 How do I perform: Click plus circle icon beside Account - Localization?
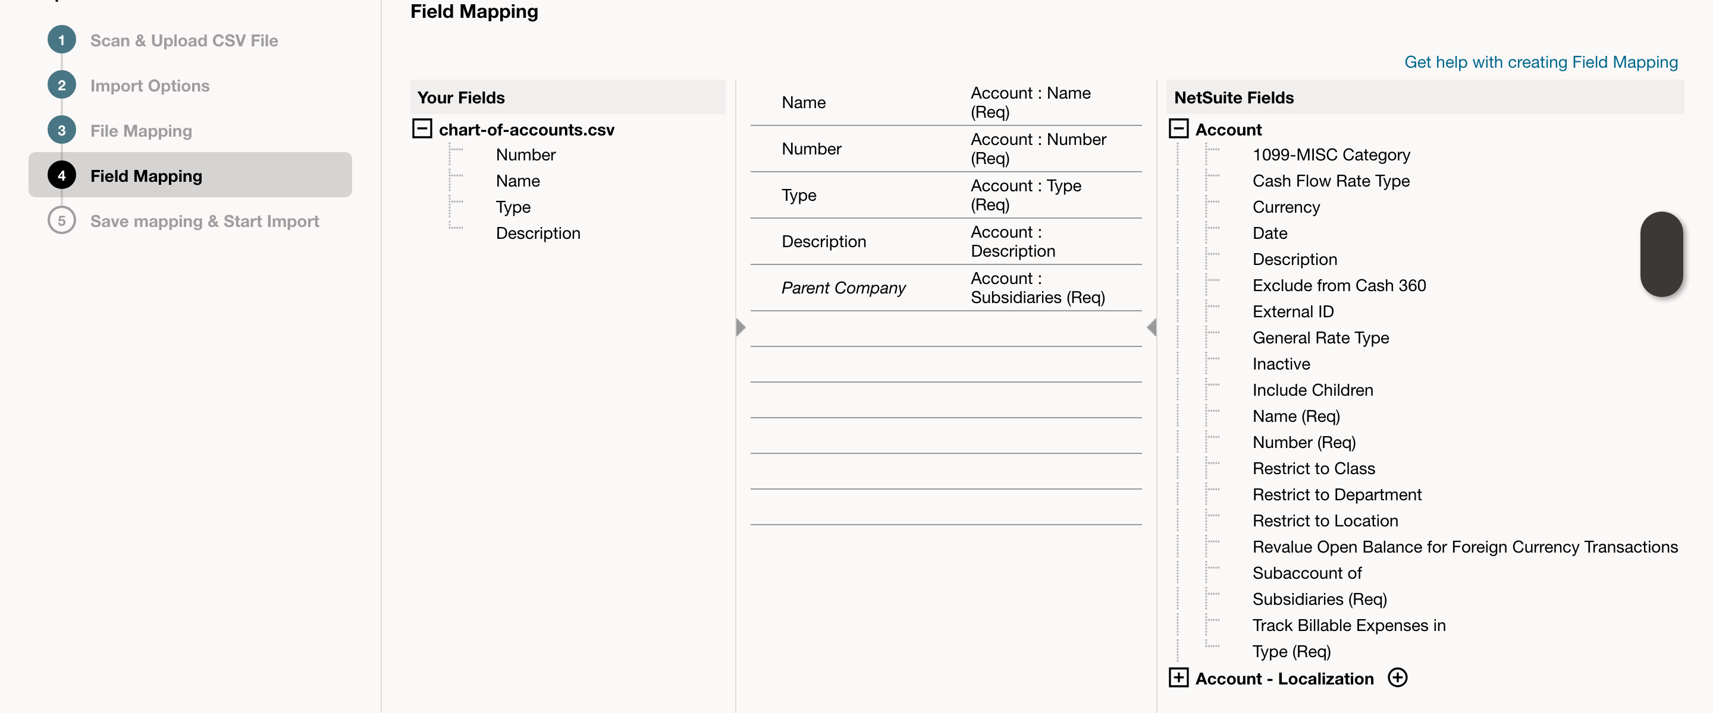coord(1398,677)
